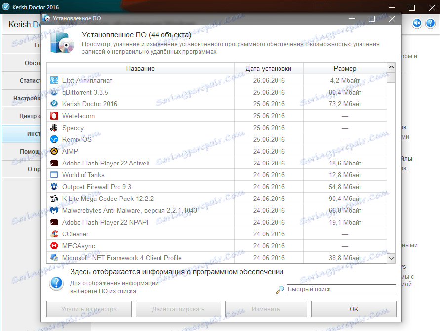Click the Wetelecom red icon
This screenshot has width=440, height=331.
54,116
